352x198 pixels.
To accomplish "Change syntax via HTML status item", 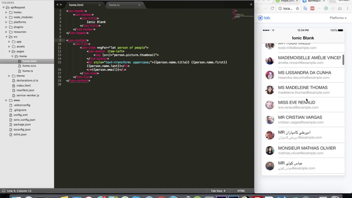I will point(241,191).
